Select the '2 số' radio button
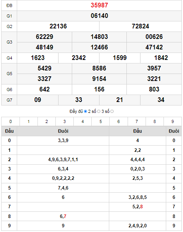The height and width of the screenshot is (232, 183). click(99, 111)
